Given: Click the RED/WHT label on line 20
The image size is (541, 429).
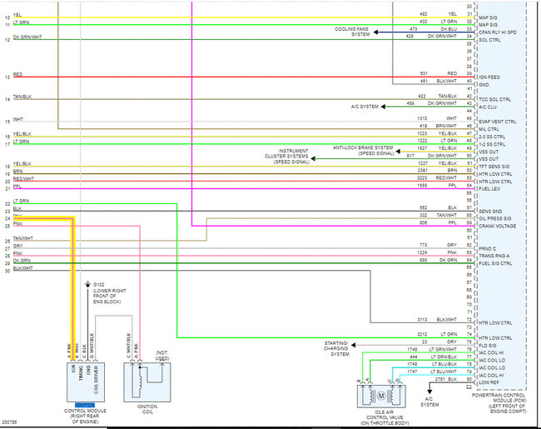Looking at the screenshot, I should pyautogui.click(x=23, y=178).
